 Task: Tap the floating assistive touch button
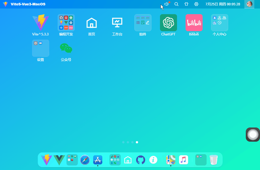pos(253,135)
